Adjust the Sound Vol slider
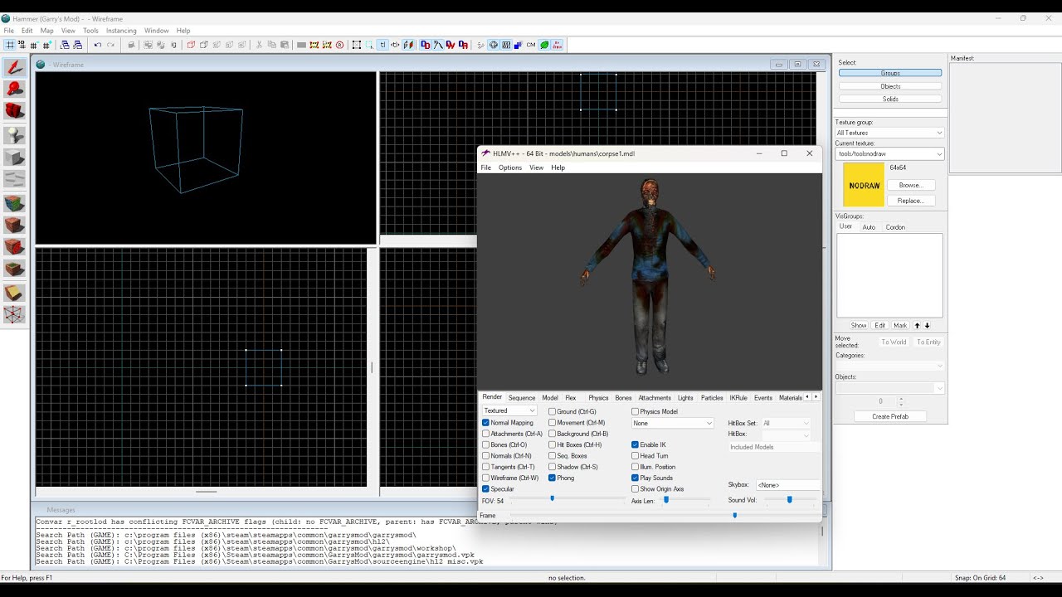Screen dimensions: 1062x597 click(789, 500)
